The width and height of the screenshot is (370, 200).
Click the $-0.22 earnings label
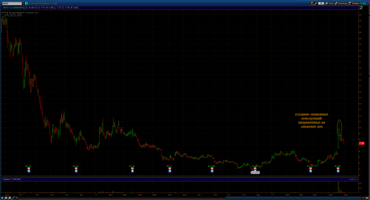click(28, 166)
